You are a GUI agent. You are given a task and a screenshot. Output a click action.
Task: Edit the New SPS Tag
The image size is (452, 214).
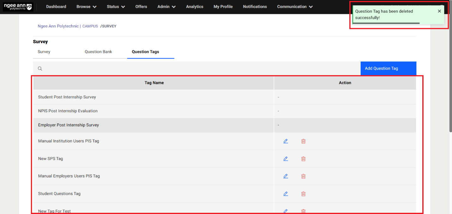click(x=286, y=159)
